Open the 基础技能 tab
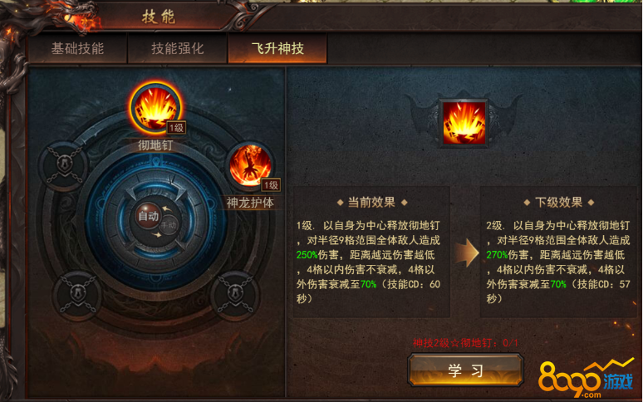Viewport: 643px width, 402px height. [x=77, y=48]
